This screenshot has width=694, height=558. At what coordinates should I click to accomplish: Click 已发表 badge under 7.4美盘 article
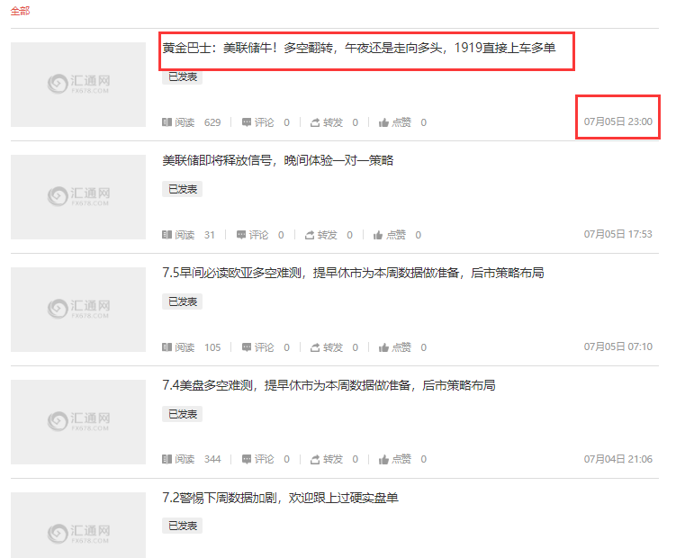(x=183, y=414)
